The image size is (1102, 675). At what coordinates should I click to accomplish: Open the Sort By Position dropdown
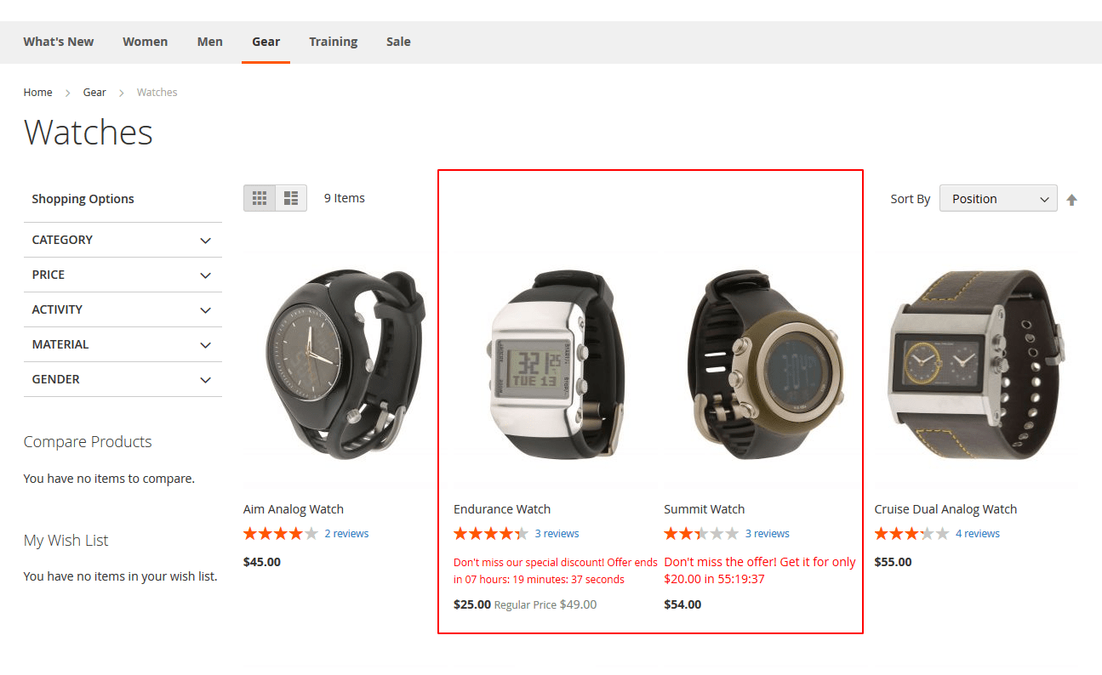pos(997,198)
